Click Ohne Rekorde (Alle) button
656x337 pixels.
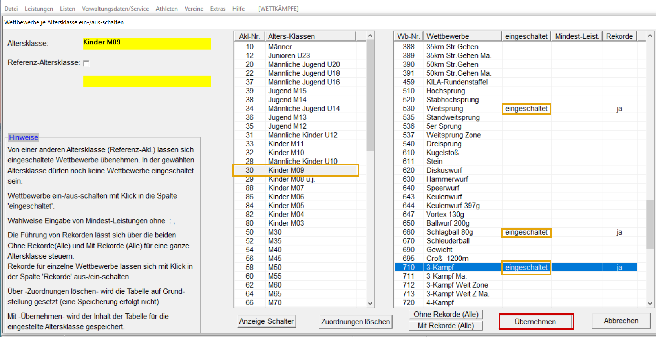pyautogui.click(x=446, y=315)
